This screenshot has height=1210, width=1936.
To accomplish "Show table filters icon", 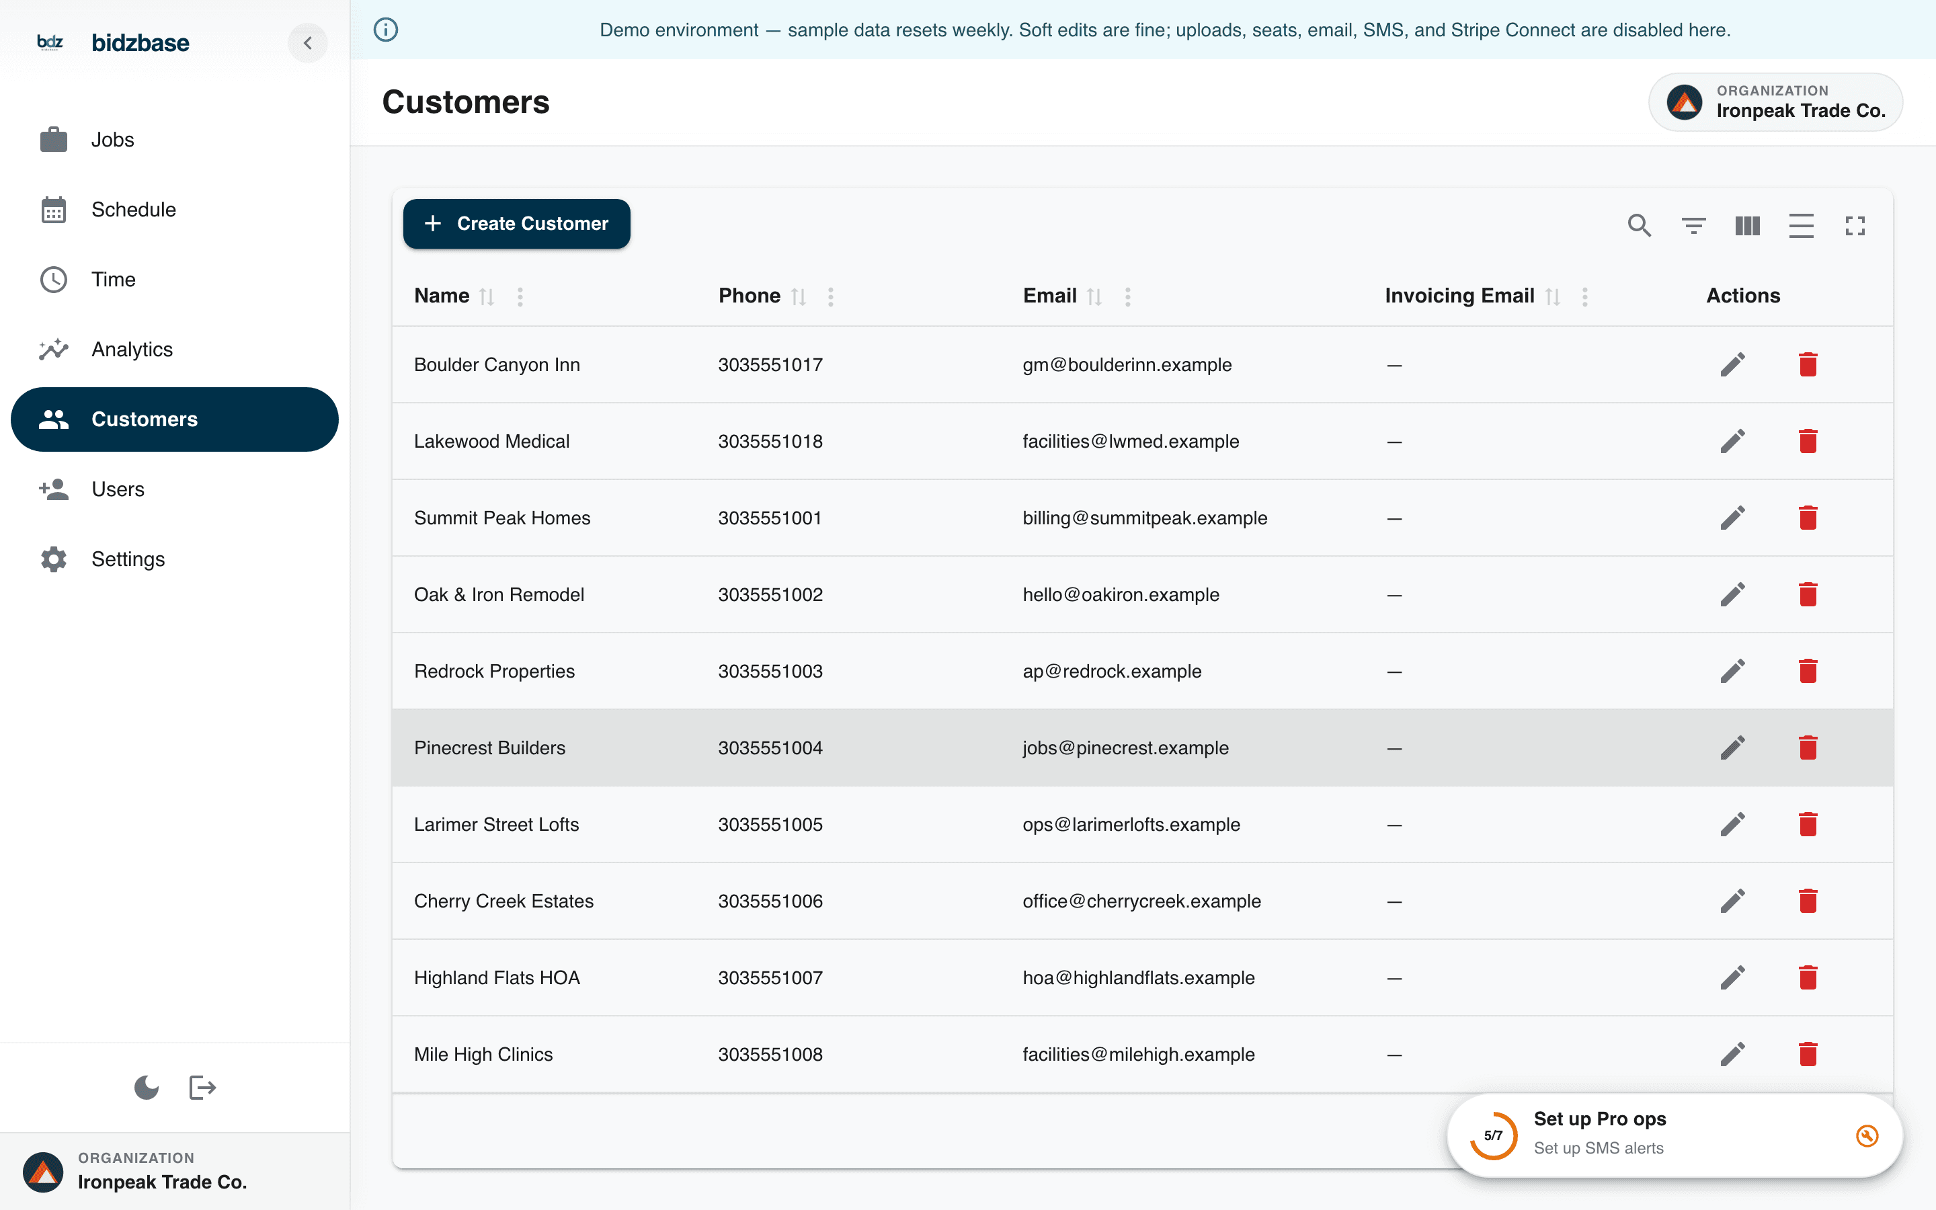I will (1693, 226).
